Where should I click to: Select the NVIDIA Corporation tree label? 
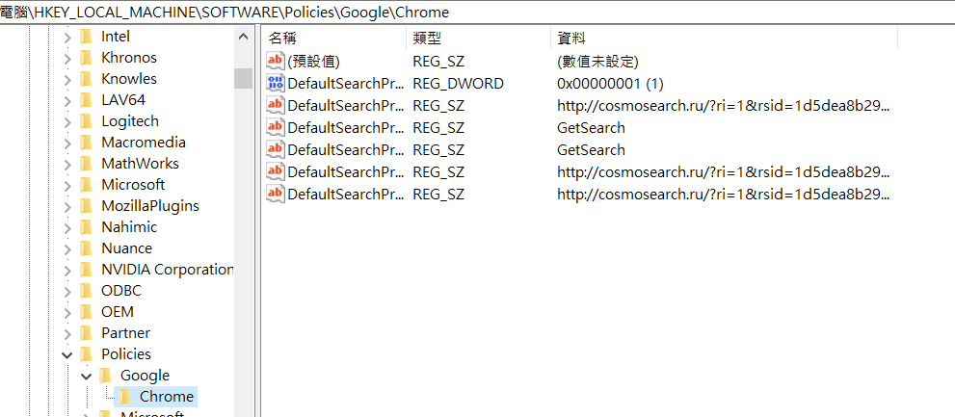168,270
